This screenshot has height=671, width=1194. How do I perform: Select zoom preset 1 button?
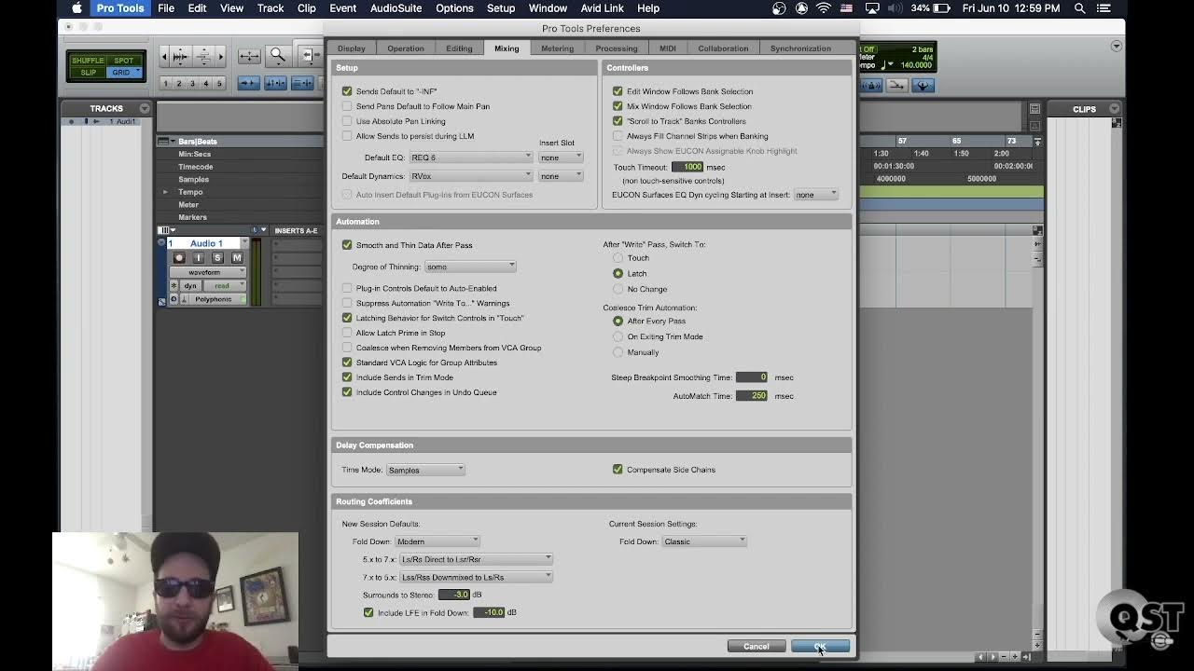(165, 83)
